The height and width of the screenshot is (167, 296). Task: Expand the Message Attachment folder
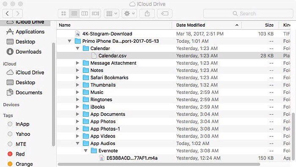77,63
